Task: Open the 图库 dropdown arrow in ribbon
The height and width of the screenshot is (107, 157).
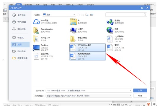Action: [7, 14]
